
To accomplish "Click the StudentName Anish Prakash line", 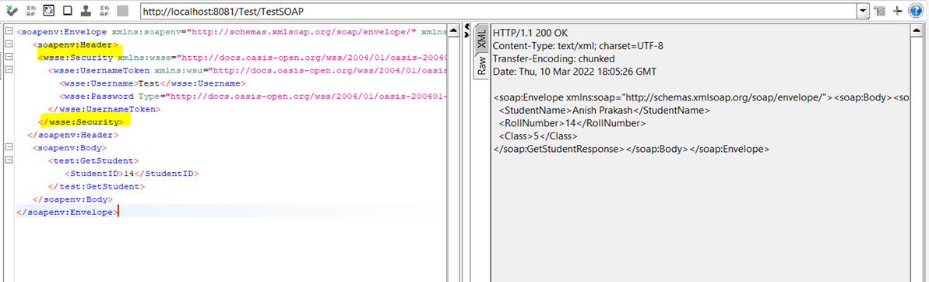I will click(x=603, y=110).
